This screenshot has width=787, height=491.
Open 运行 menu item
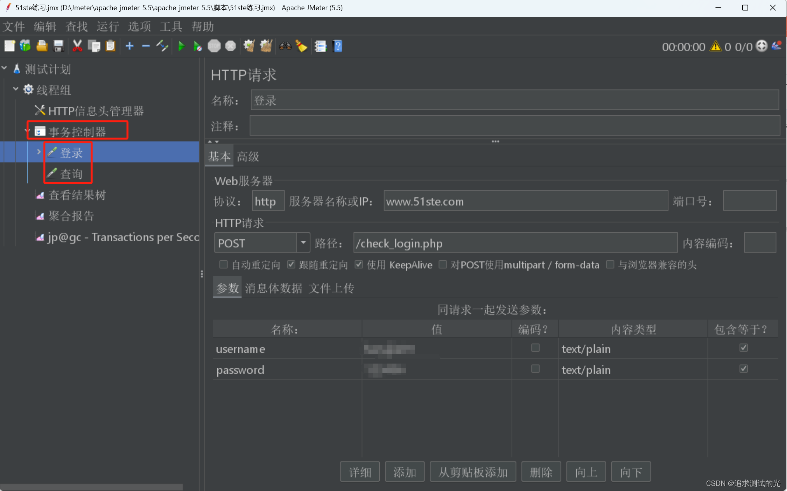click(109, 28)
